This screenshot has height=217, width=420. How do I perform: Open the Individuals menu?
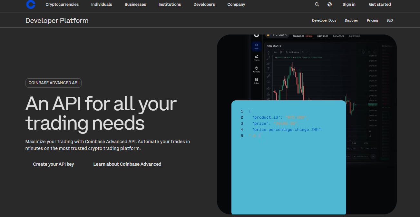(x=102, y=5)
